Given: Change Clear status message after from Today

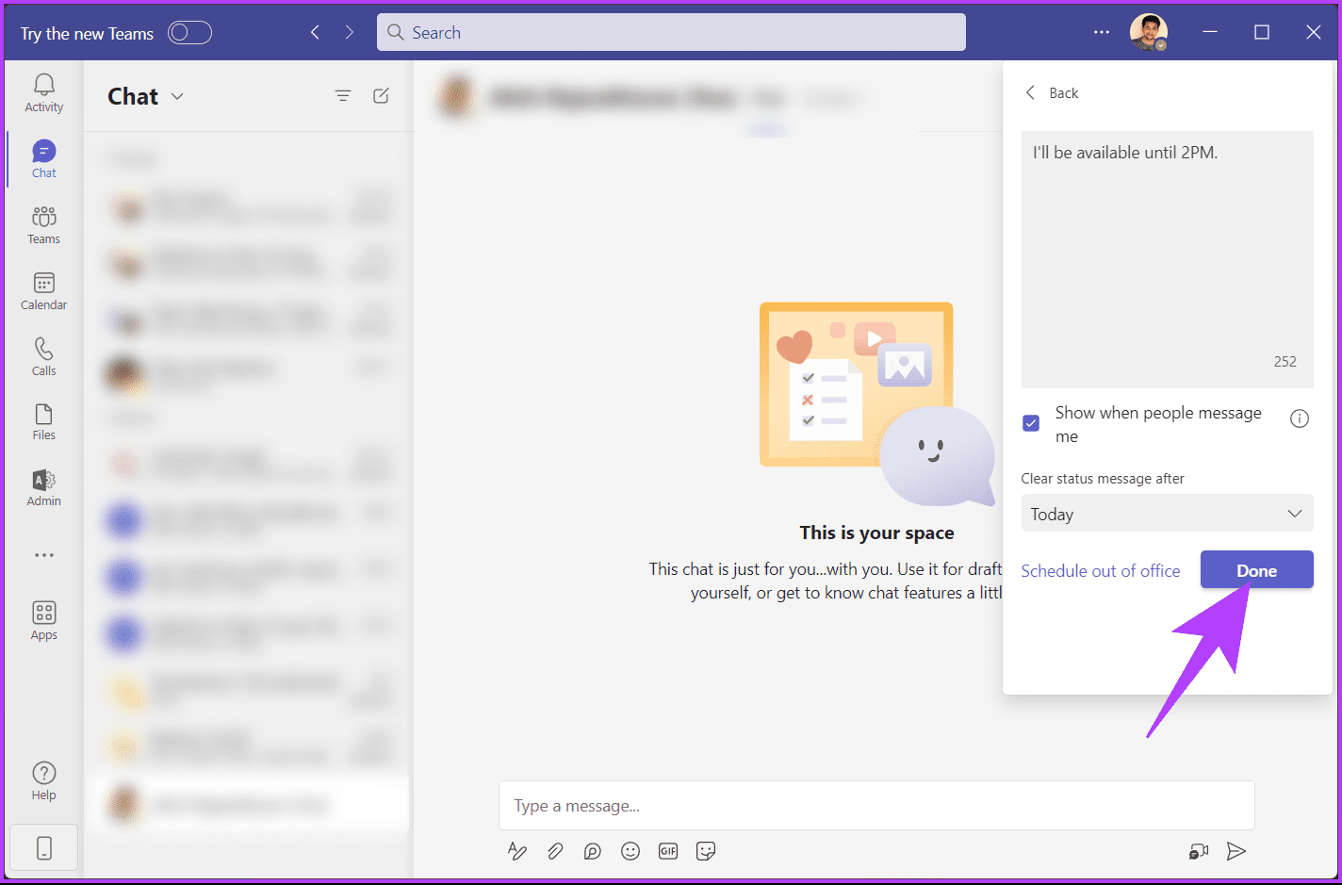Looking at the screenshot, I should point(1167,514).
